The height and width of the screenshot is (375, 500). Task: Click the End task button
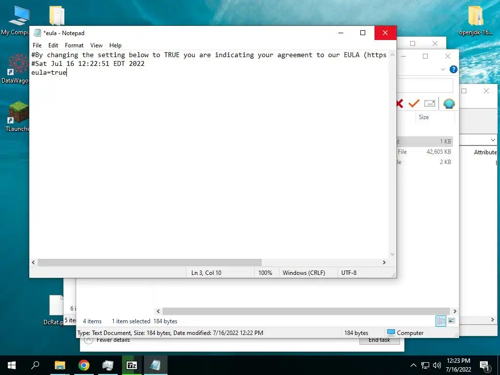(379, 340)
